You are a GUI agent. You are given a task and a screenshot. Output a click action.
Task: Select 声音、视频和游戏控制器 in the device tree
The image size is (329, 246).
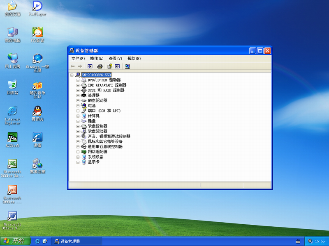tap(109, 136)
